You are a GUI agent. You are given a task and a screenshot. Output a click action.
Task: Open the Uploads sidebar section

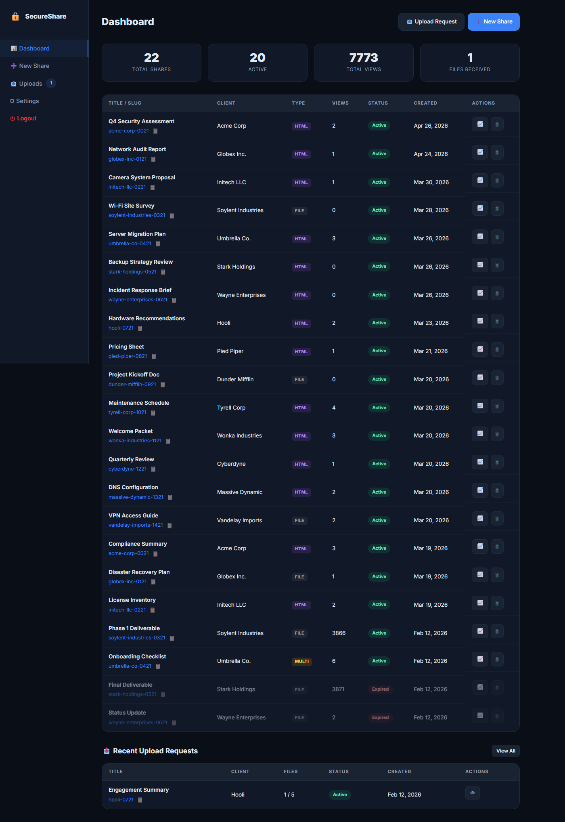click(x=44, y=84)
